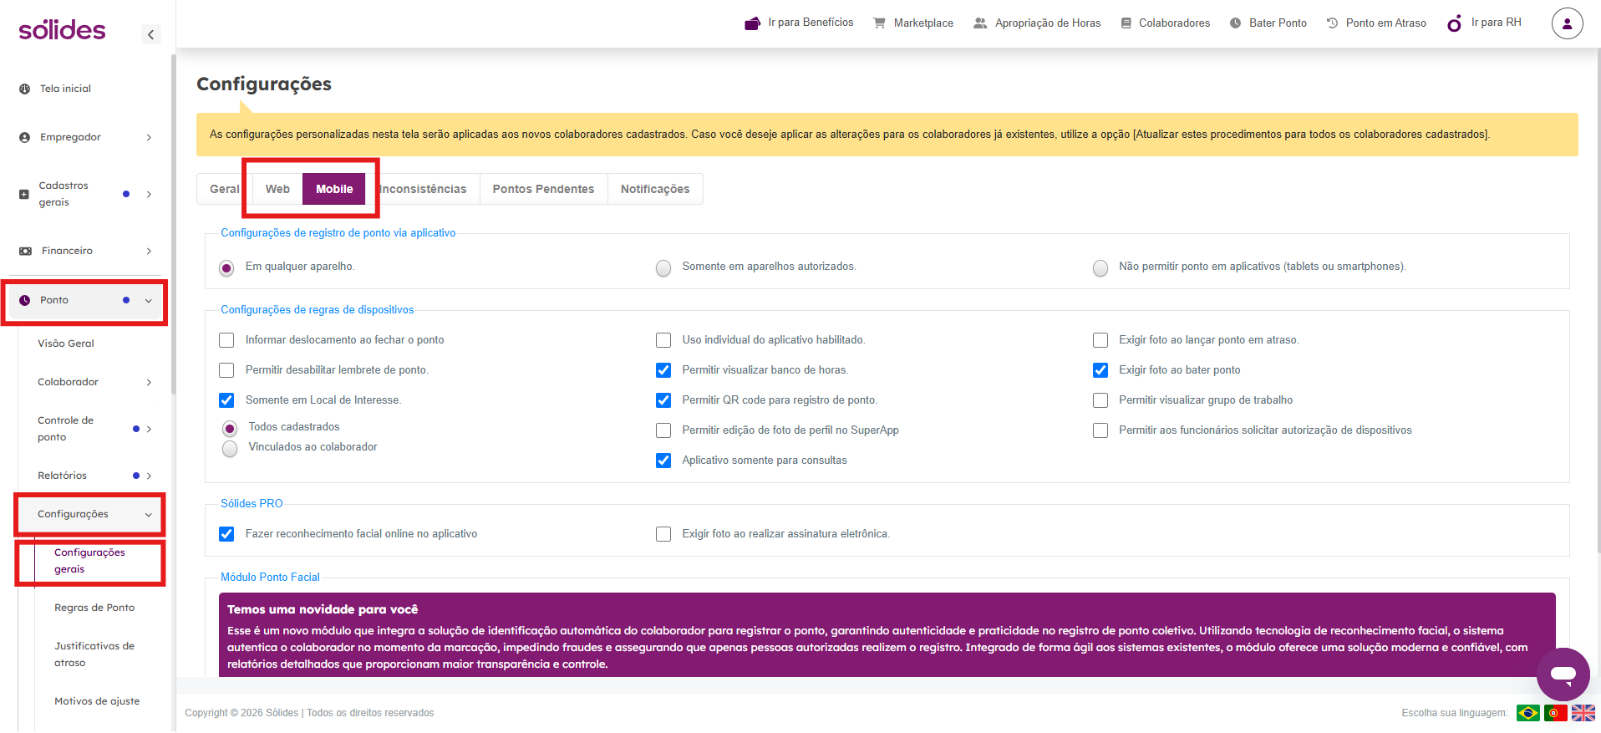Viewport: 1601px width, 733px height.
Task: Click the Apropriação de Horas people icon
Action: click(x=980, y=23)
